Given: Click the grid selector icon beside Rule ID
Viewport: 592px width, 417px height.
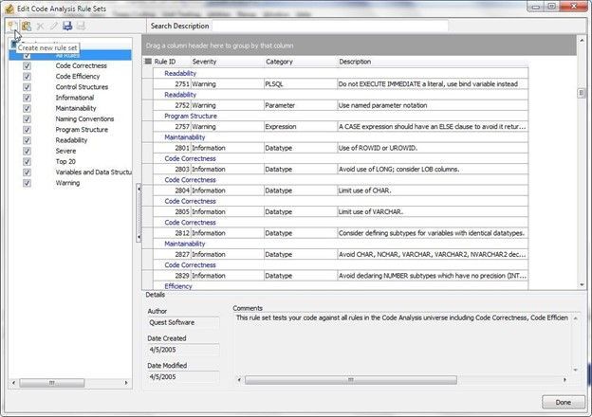Looking at the screenshot, I should click(x=148, y=61).
